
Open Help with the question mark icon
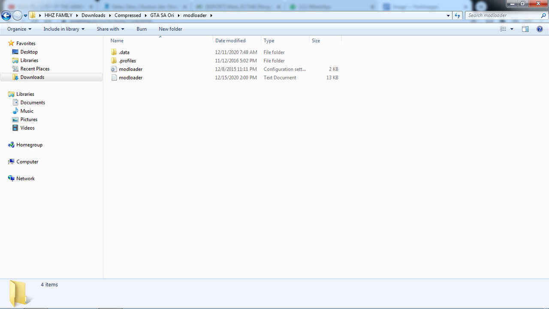tap(540, 29)
